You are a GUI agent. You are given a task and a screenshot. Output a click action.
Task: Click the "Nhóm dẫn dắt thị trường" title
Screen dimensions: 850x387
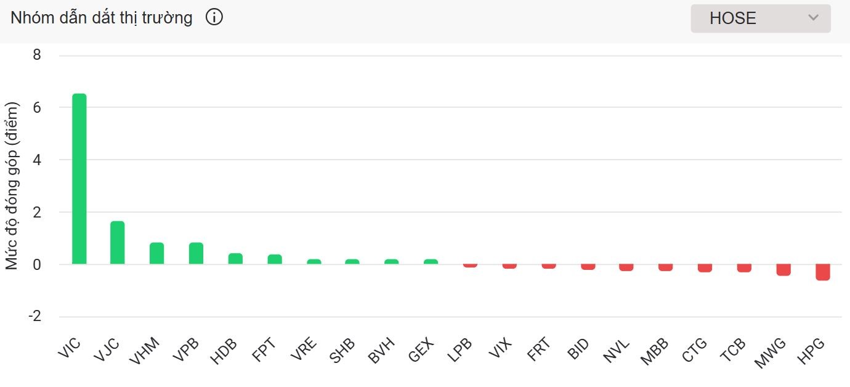click(102, 18)
